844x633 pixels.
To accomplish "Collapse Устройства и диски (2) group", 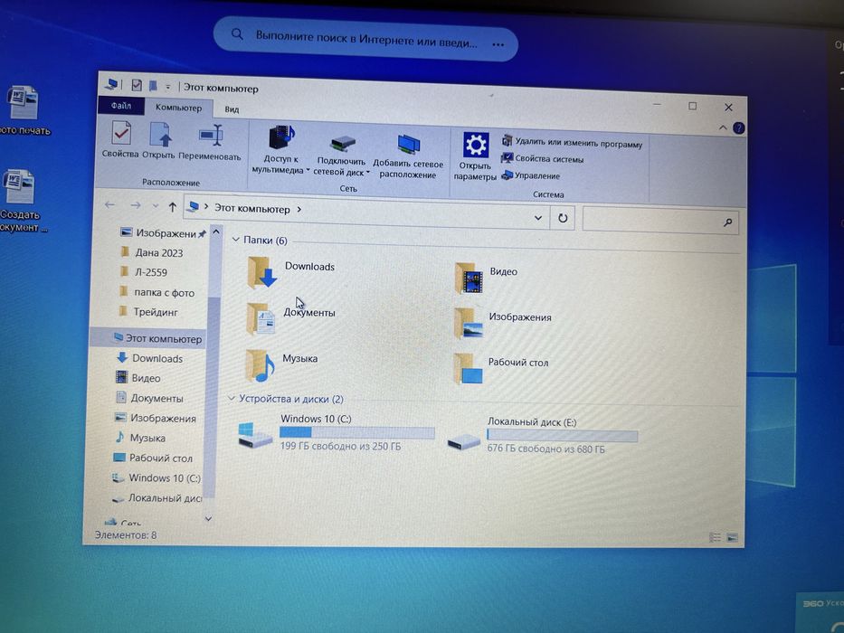I will (232, 398).
